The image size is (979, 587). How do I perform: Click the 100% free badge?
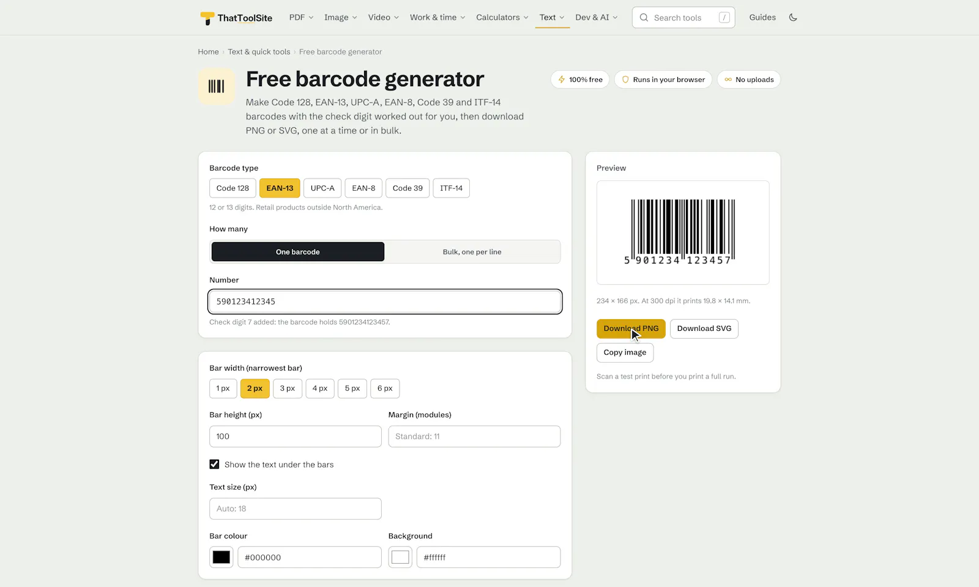(580, 79)
